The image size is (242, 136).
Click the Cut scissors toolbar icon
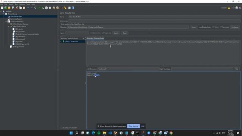click(17, 8)
